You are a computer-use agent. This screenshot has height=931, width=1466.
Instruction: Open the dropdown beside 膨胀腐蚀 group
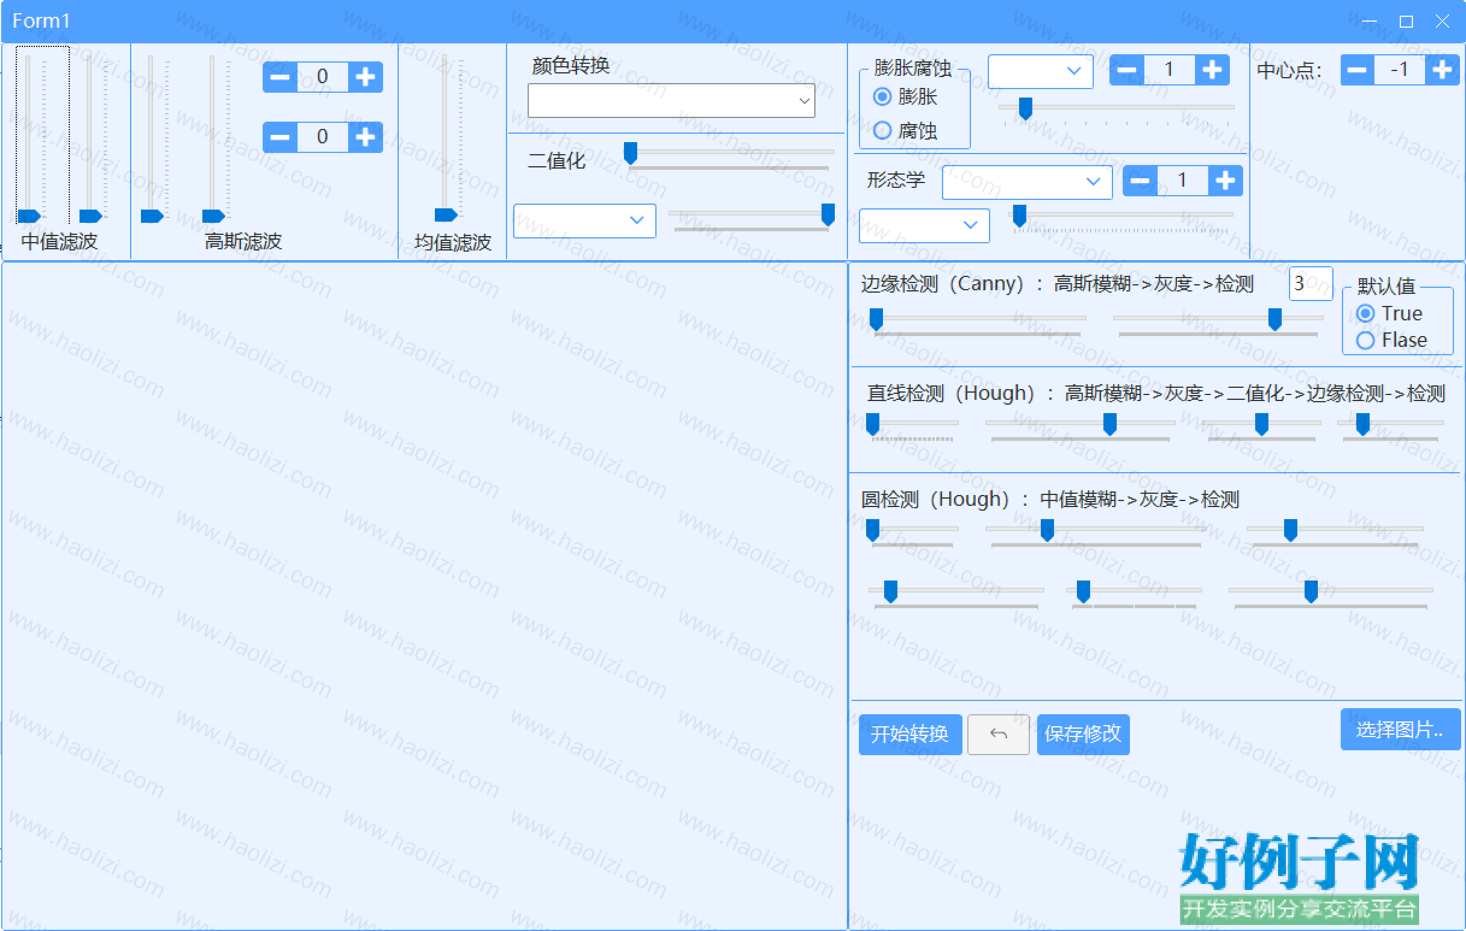[x=1040, y=71]
